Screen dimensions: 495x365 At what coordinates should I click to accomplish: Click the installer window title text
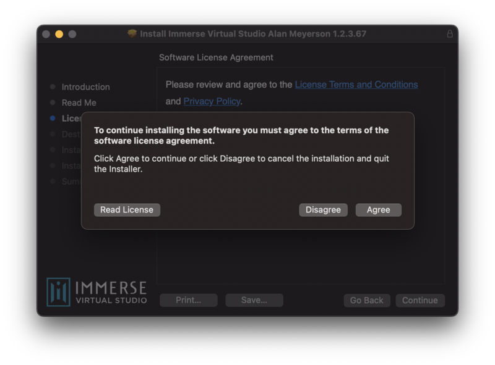[253, 34]
